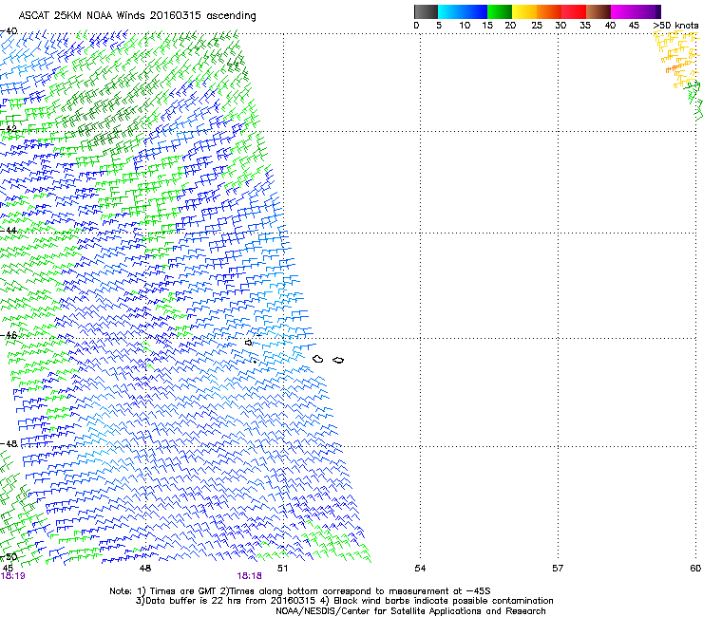This screenshot has width=703, height=617.
Task: Select the magenta 40-45 knots legend color
Action: point(623,11)
